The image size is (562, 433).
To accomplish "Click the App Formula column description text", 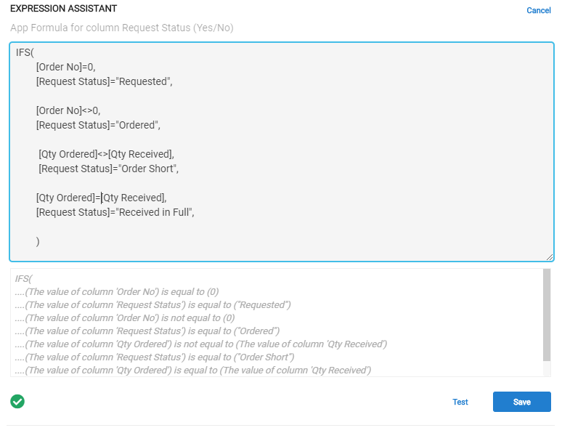I will tap(122, 28).
